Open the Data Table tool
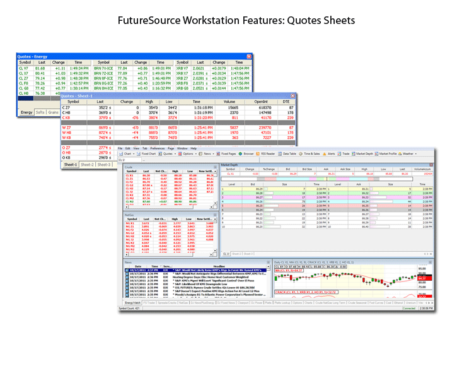Viewport: 457px width, 366px height. 288,153
